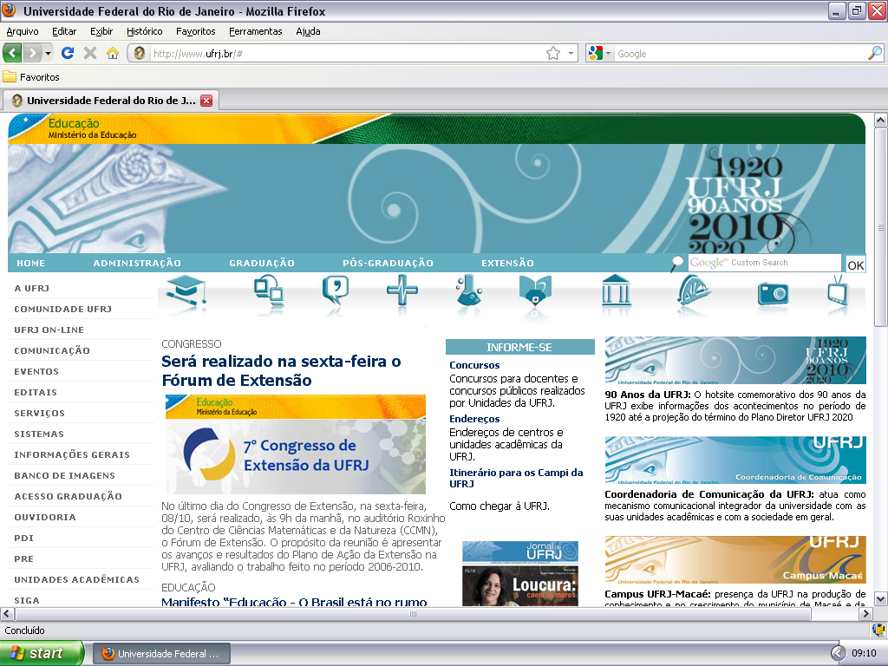This screenshot has height=666, width=888.
Task: Select the PÓS-GRADUAÇÃO navigation tab
Action: [388, 263]
